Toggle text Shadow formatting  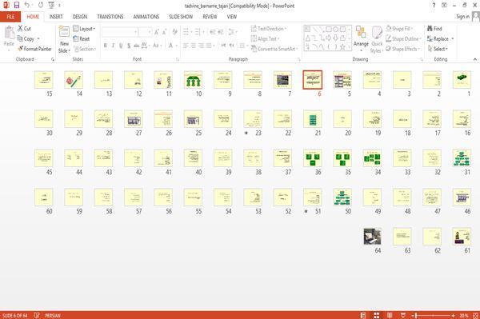coord(129,46)
